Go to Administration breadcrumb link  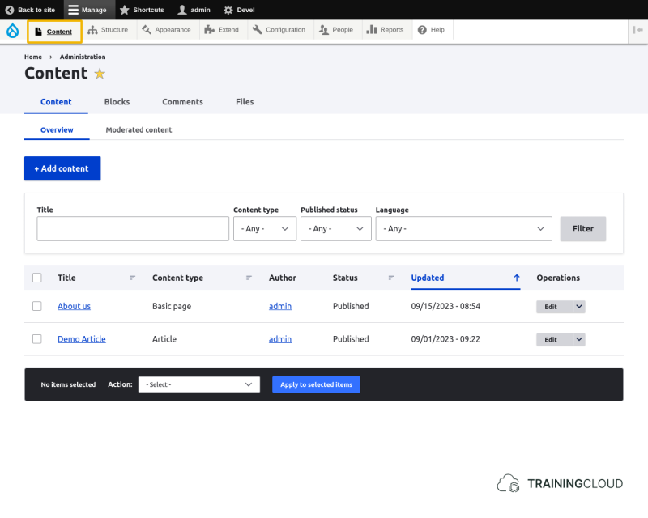83,57
